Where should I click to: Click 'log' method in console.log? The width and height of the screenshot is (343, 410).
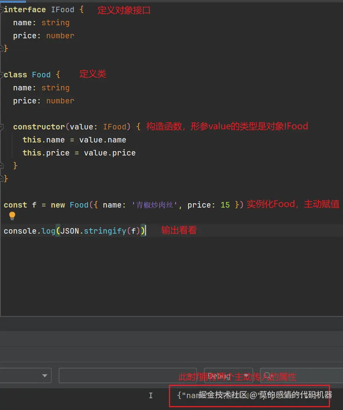click(48, 231)
